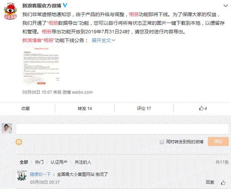Switch to the 关注的人 tab

click(x=83, y=162)
